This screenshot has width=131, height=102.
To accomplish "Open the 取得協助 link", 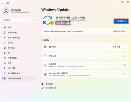I will click(x=49, y=84).
